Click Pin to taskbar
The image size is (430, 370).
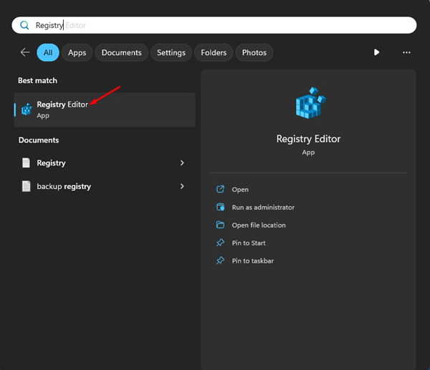(x=252, y=261)
